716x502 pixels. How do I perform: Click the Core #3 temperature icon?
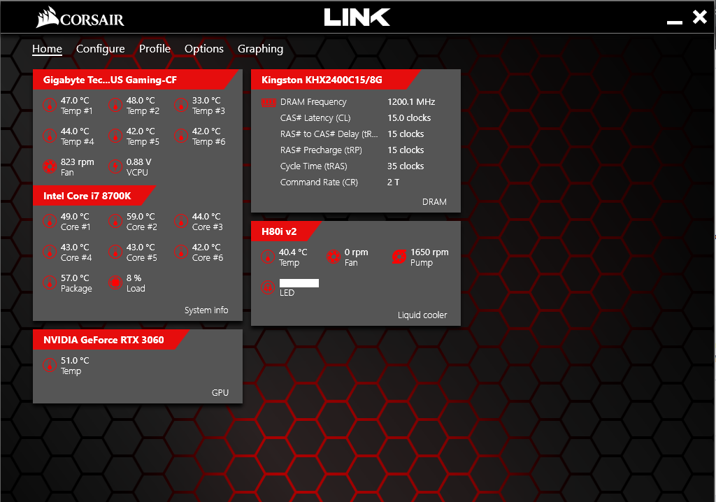181,221
